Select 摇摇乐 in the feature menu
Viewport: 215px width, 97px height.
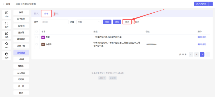click(x=21, y=66)
